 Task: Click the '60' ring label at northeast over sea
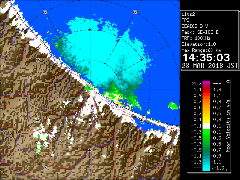click(135, 12)
